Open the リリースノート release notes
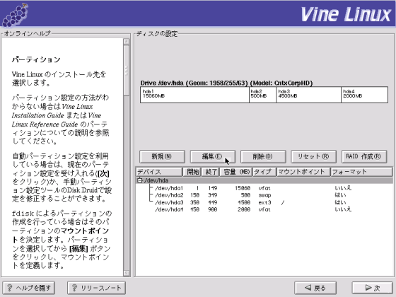Screen dimensions: 396x297 pyautogui.click(x=96, y=288)
